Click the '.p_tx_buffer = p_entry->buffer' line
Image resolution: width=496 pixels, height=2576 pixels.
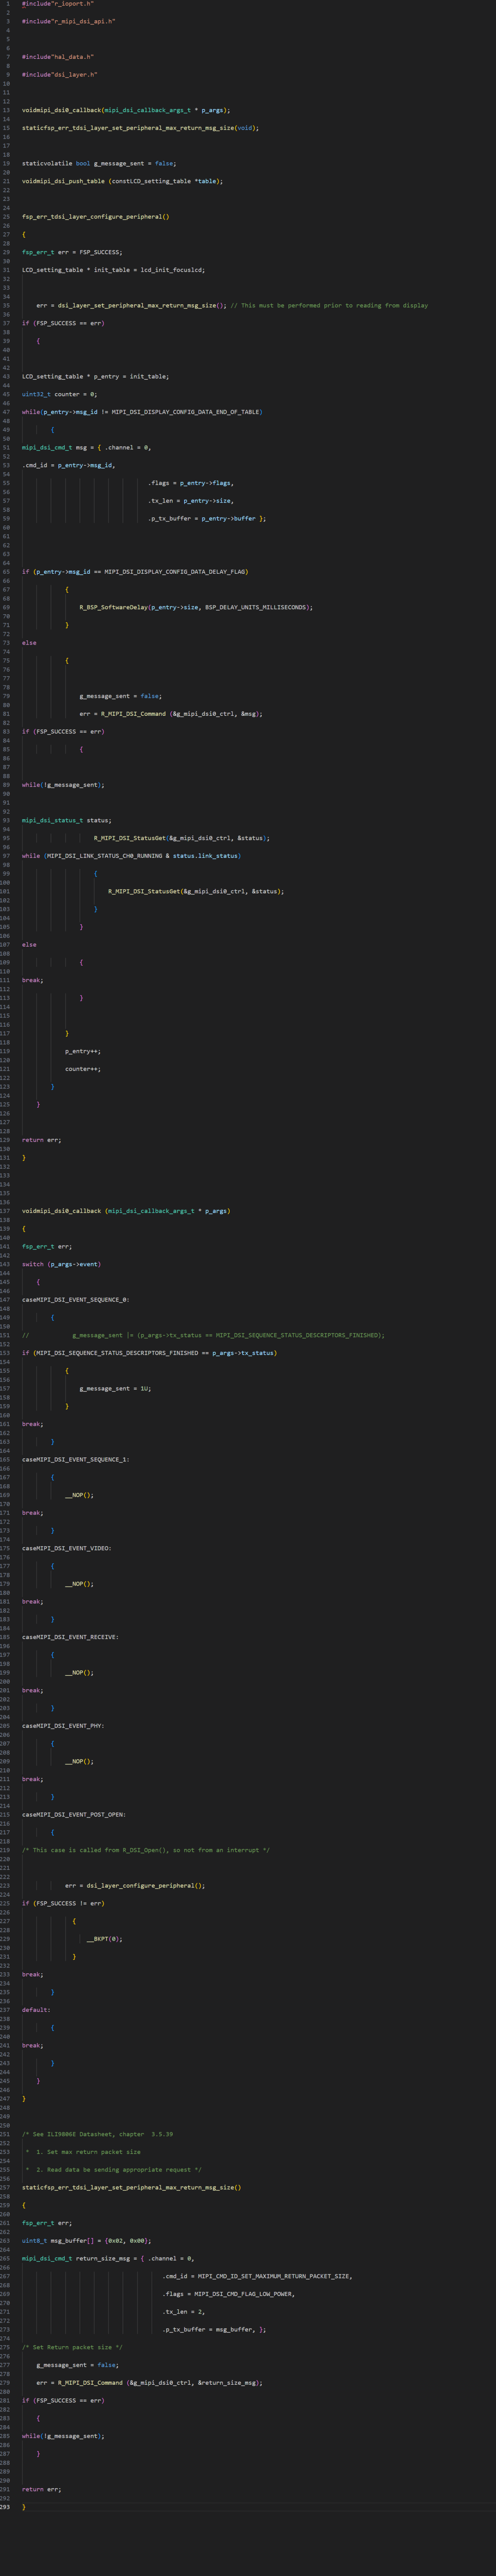click(x=208, y=518)
